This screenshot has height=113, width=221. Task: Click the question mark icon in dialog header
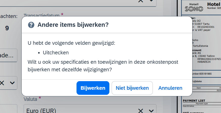(31, 25)
